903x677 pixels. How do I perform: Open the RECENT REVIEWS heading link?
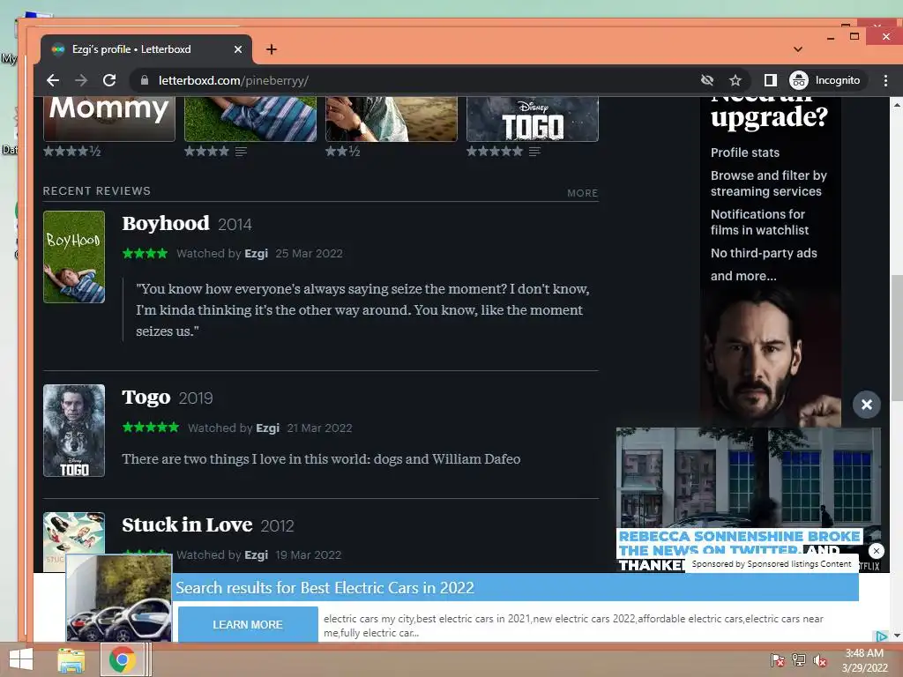point(97,190)
